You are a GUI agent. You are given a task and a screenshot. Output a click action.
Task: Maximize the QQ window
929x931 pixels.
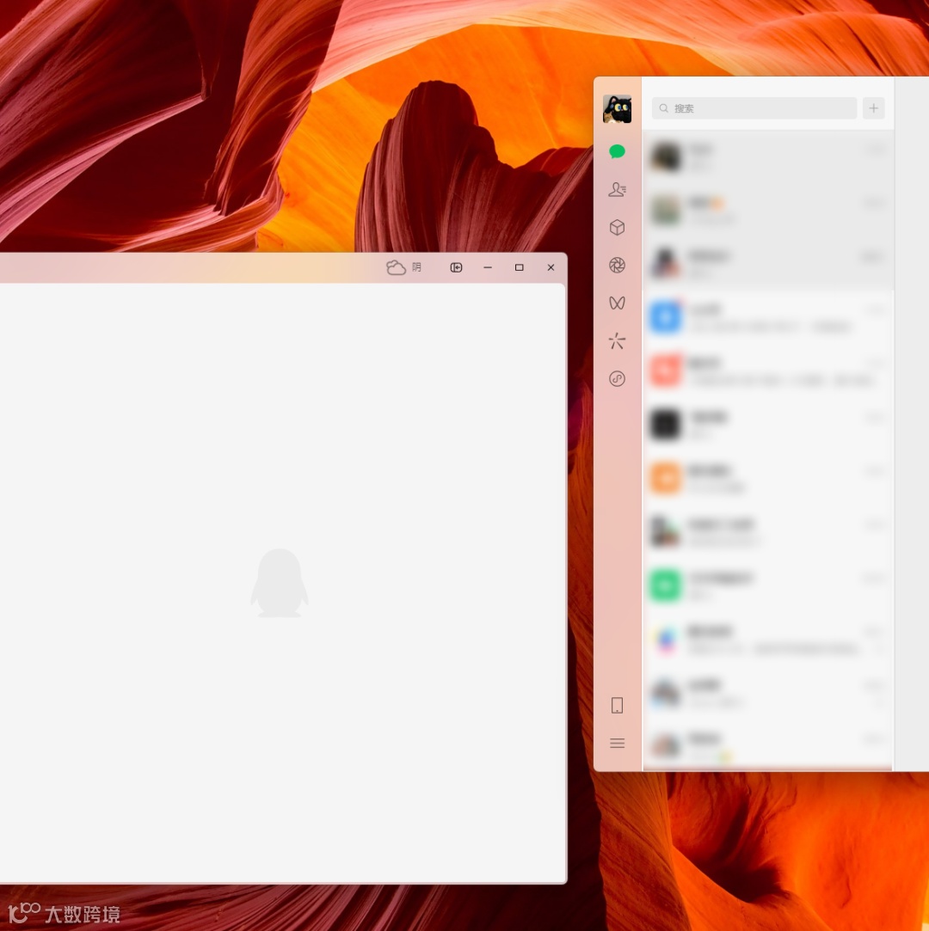(520, 268)
